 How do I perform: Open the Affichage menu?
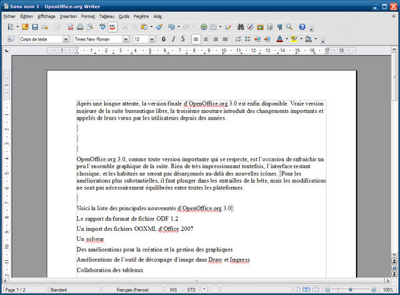[x=47, y=16]
